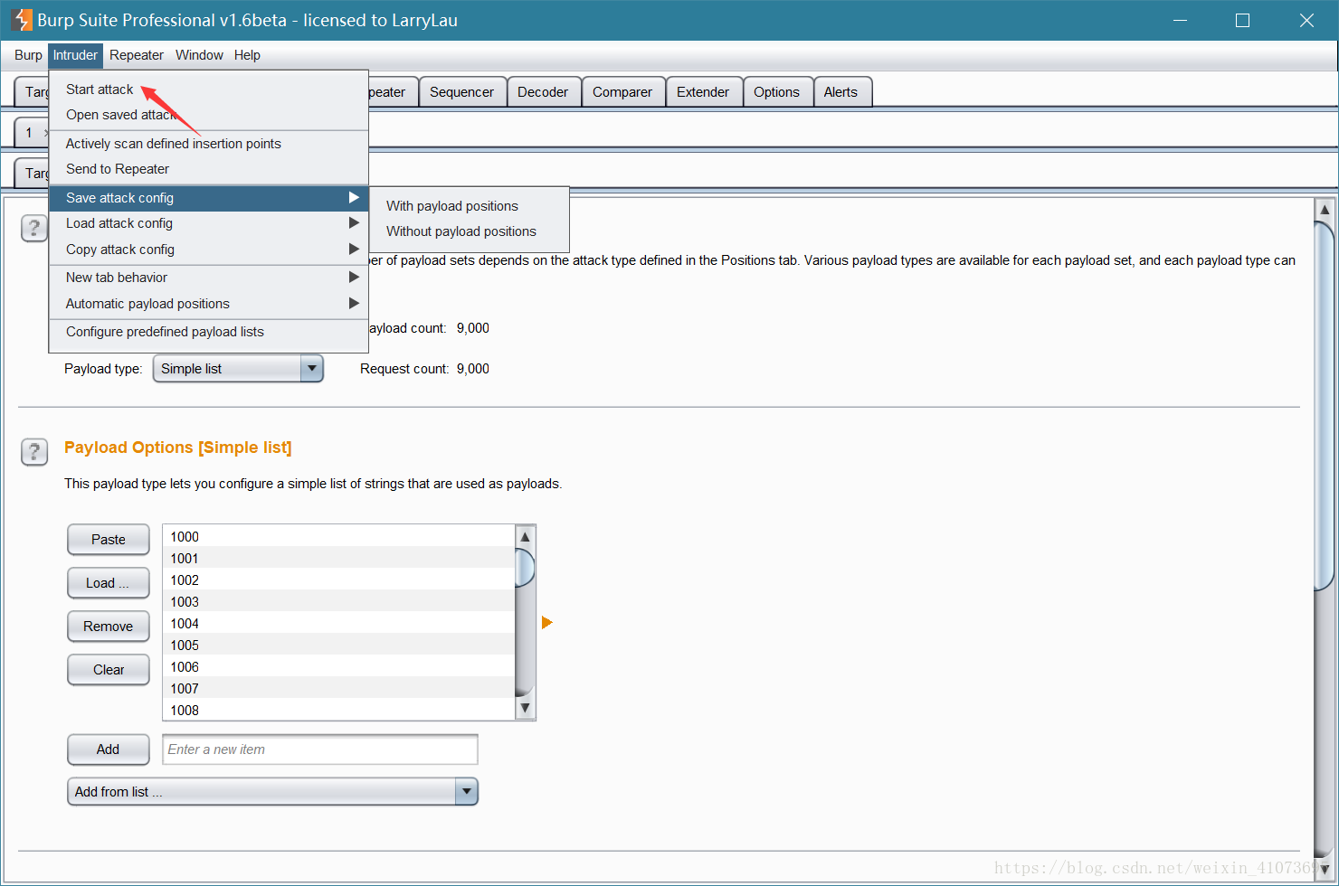This screenshot has height=886, width=1339.
Task: Select payload item 1008
Action: (x=338, y=711)
